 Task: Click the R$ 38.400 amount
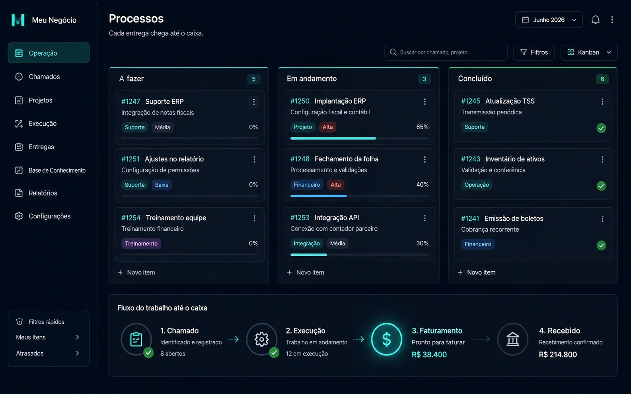click(429, 355)
